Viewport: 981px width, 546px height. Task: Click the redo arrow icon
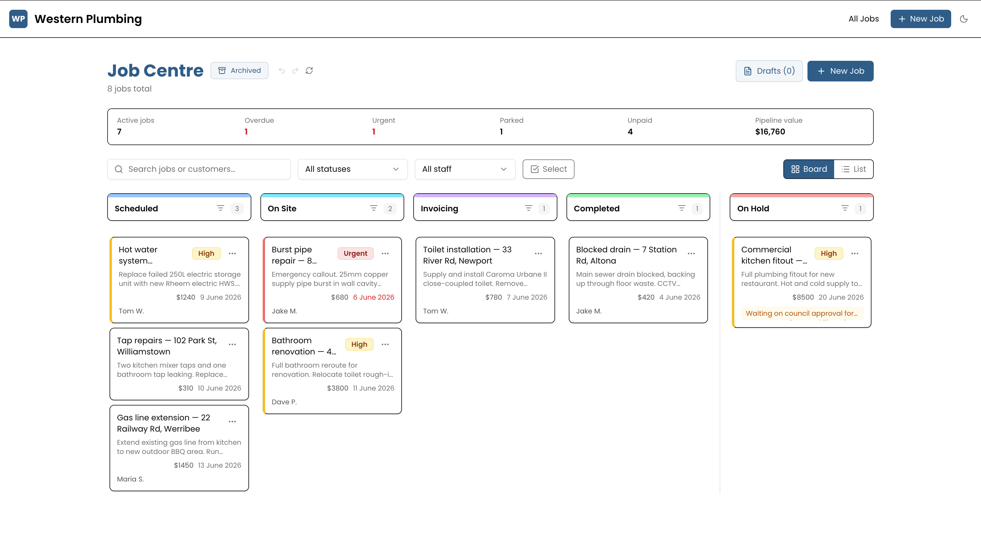(x=295, y=71)
